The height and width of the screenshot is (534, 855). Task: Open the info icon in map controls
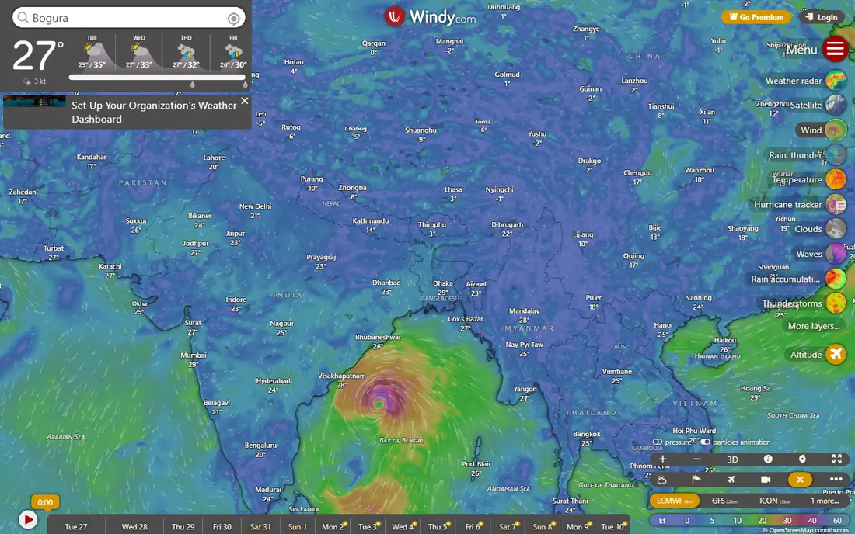click(768, 459)
